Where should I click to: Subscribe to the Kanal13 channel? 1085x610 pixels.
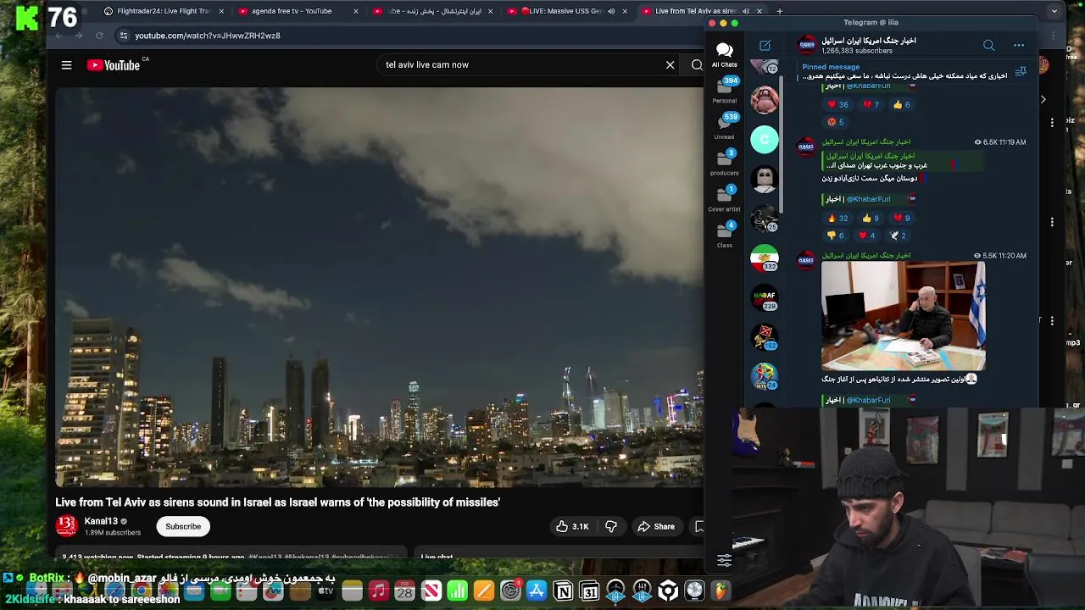click(x=183, y=527)
